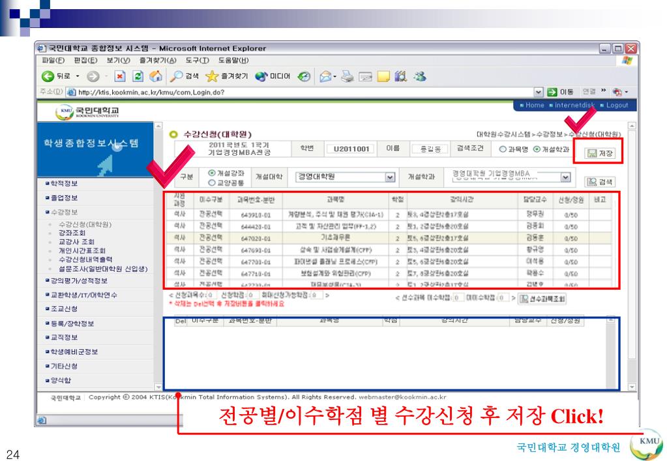Open the Mail icon dropdown arrow

[x=334, y=77]
